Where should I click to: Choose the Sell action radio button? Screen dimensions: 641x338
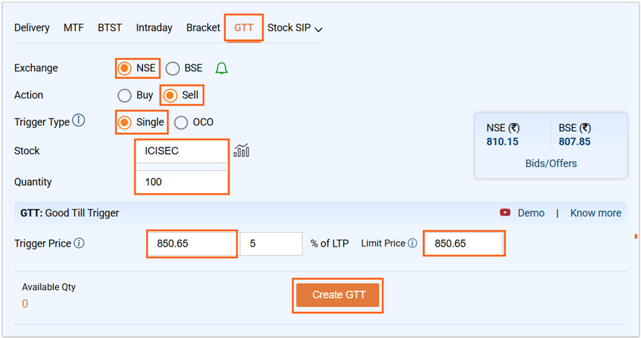click(170, 95)
